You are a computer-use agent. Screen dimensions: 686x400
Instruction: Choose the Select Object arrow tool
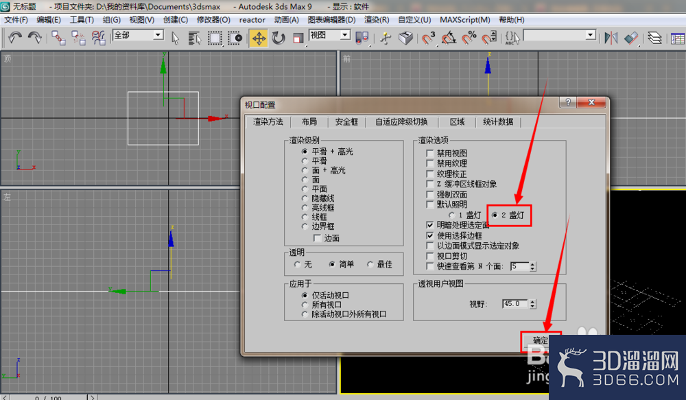[x=175, y=38]
